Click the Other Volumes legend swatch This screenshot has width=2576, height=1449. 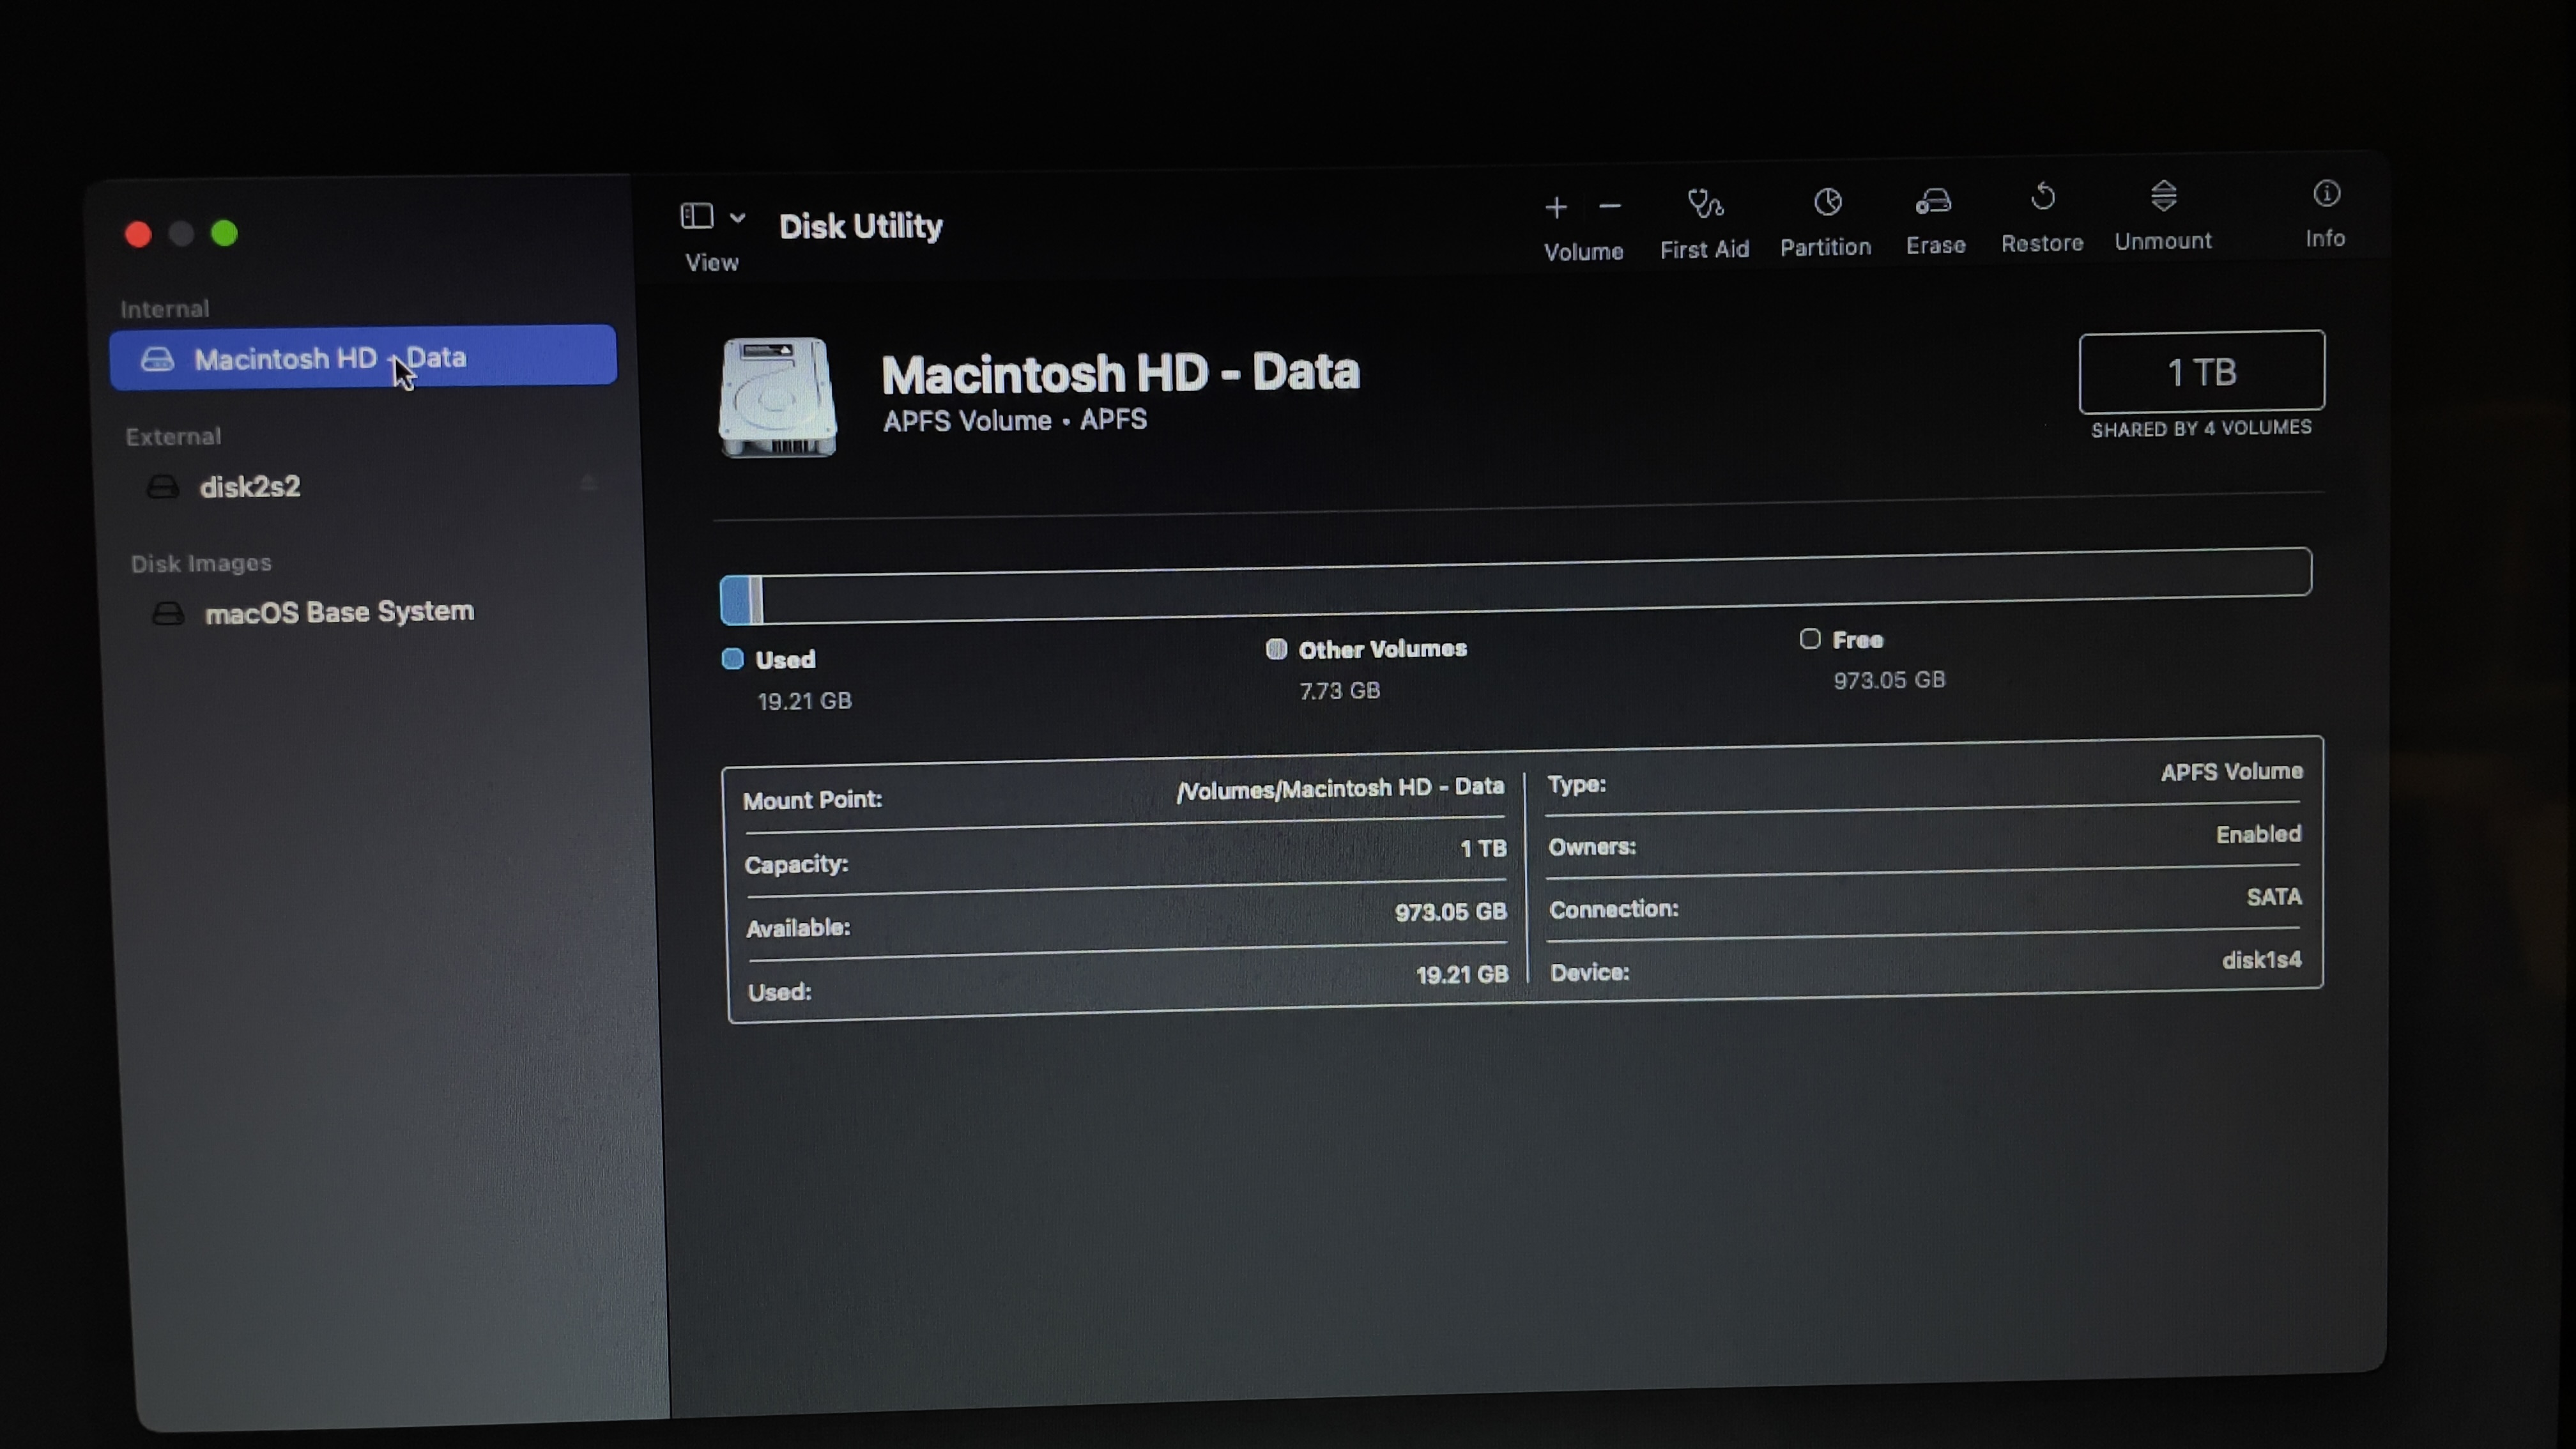coord(1276,649)
